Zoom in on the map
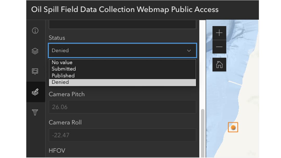 (x=219, y=33)
